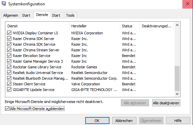Image resolution: width=193 pixels, height=125 pixels.
Task: Click the Systemkonfiguration title bar icon
Action: (x=4, y=4)
